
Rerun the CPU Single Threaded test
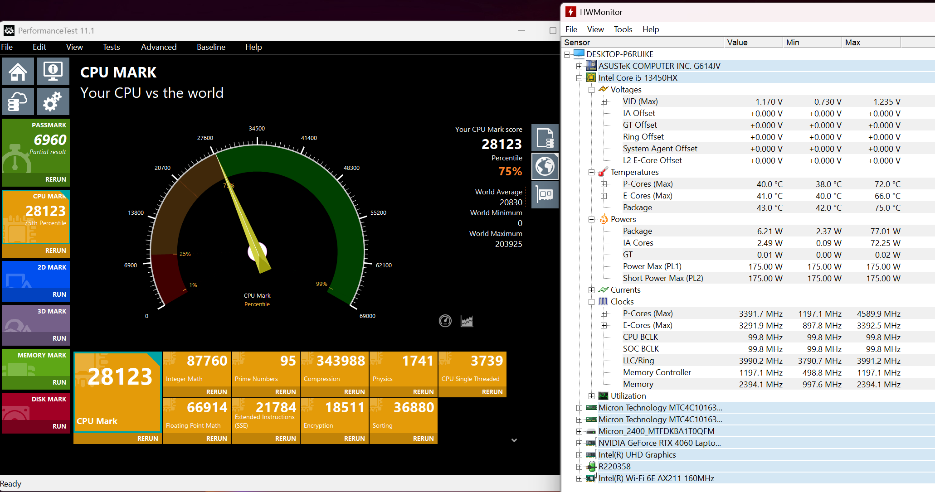coord(492,392)
